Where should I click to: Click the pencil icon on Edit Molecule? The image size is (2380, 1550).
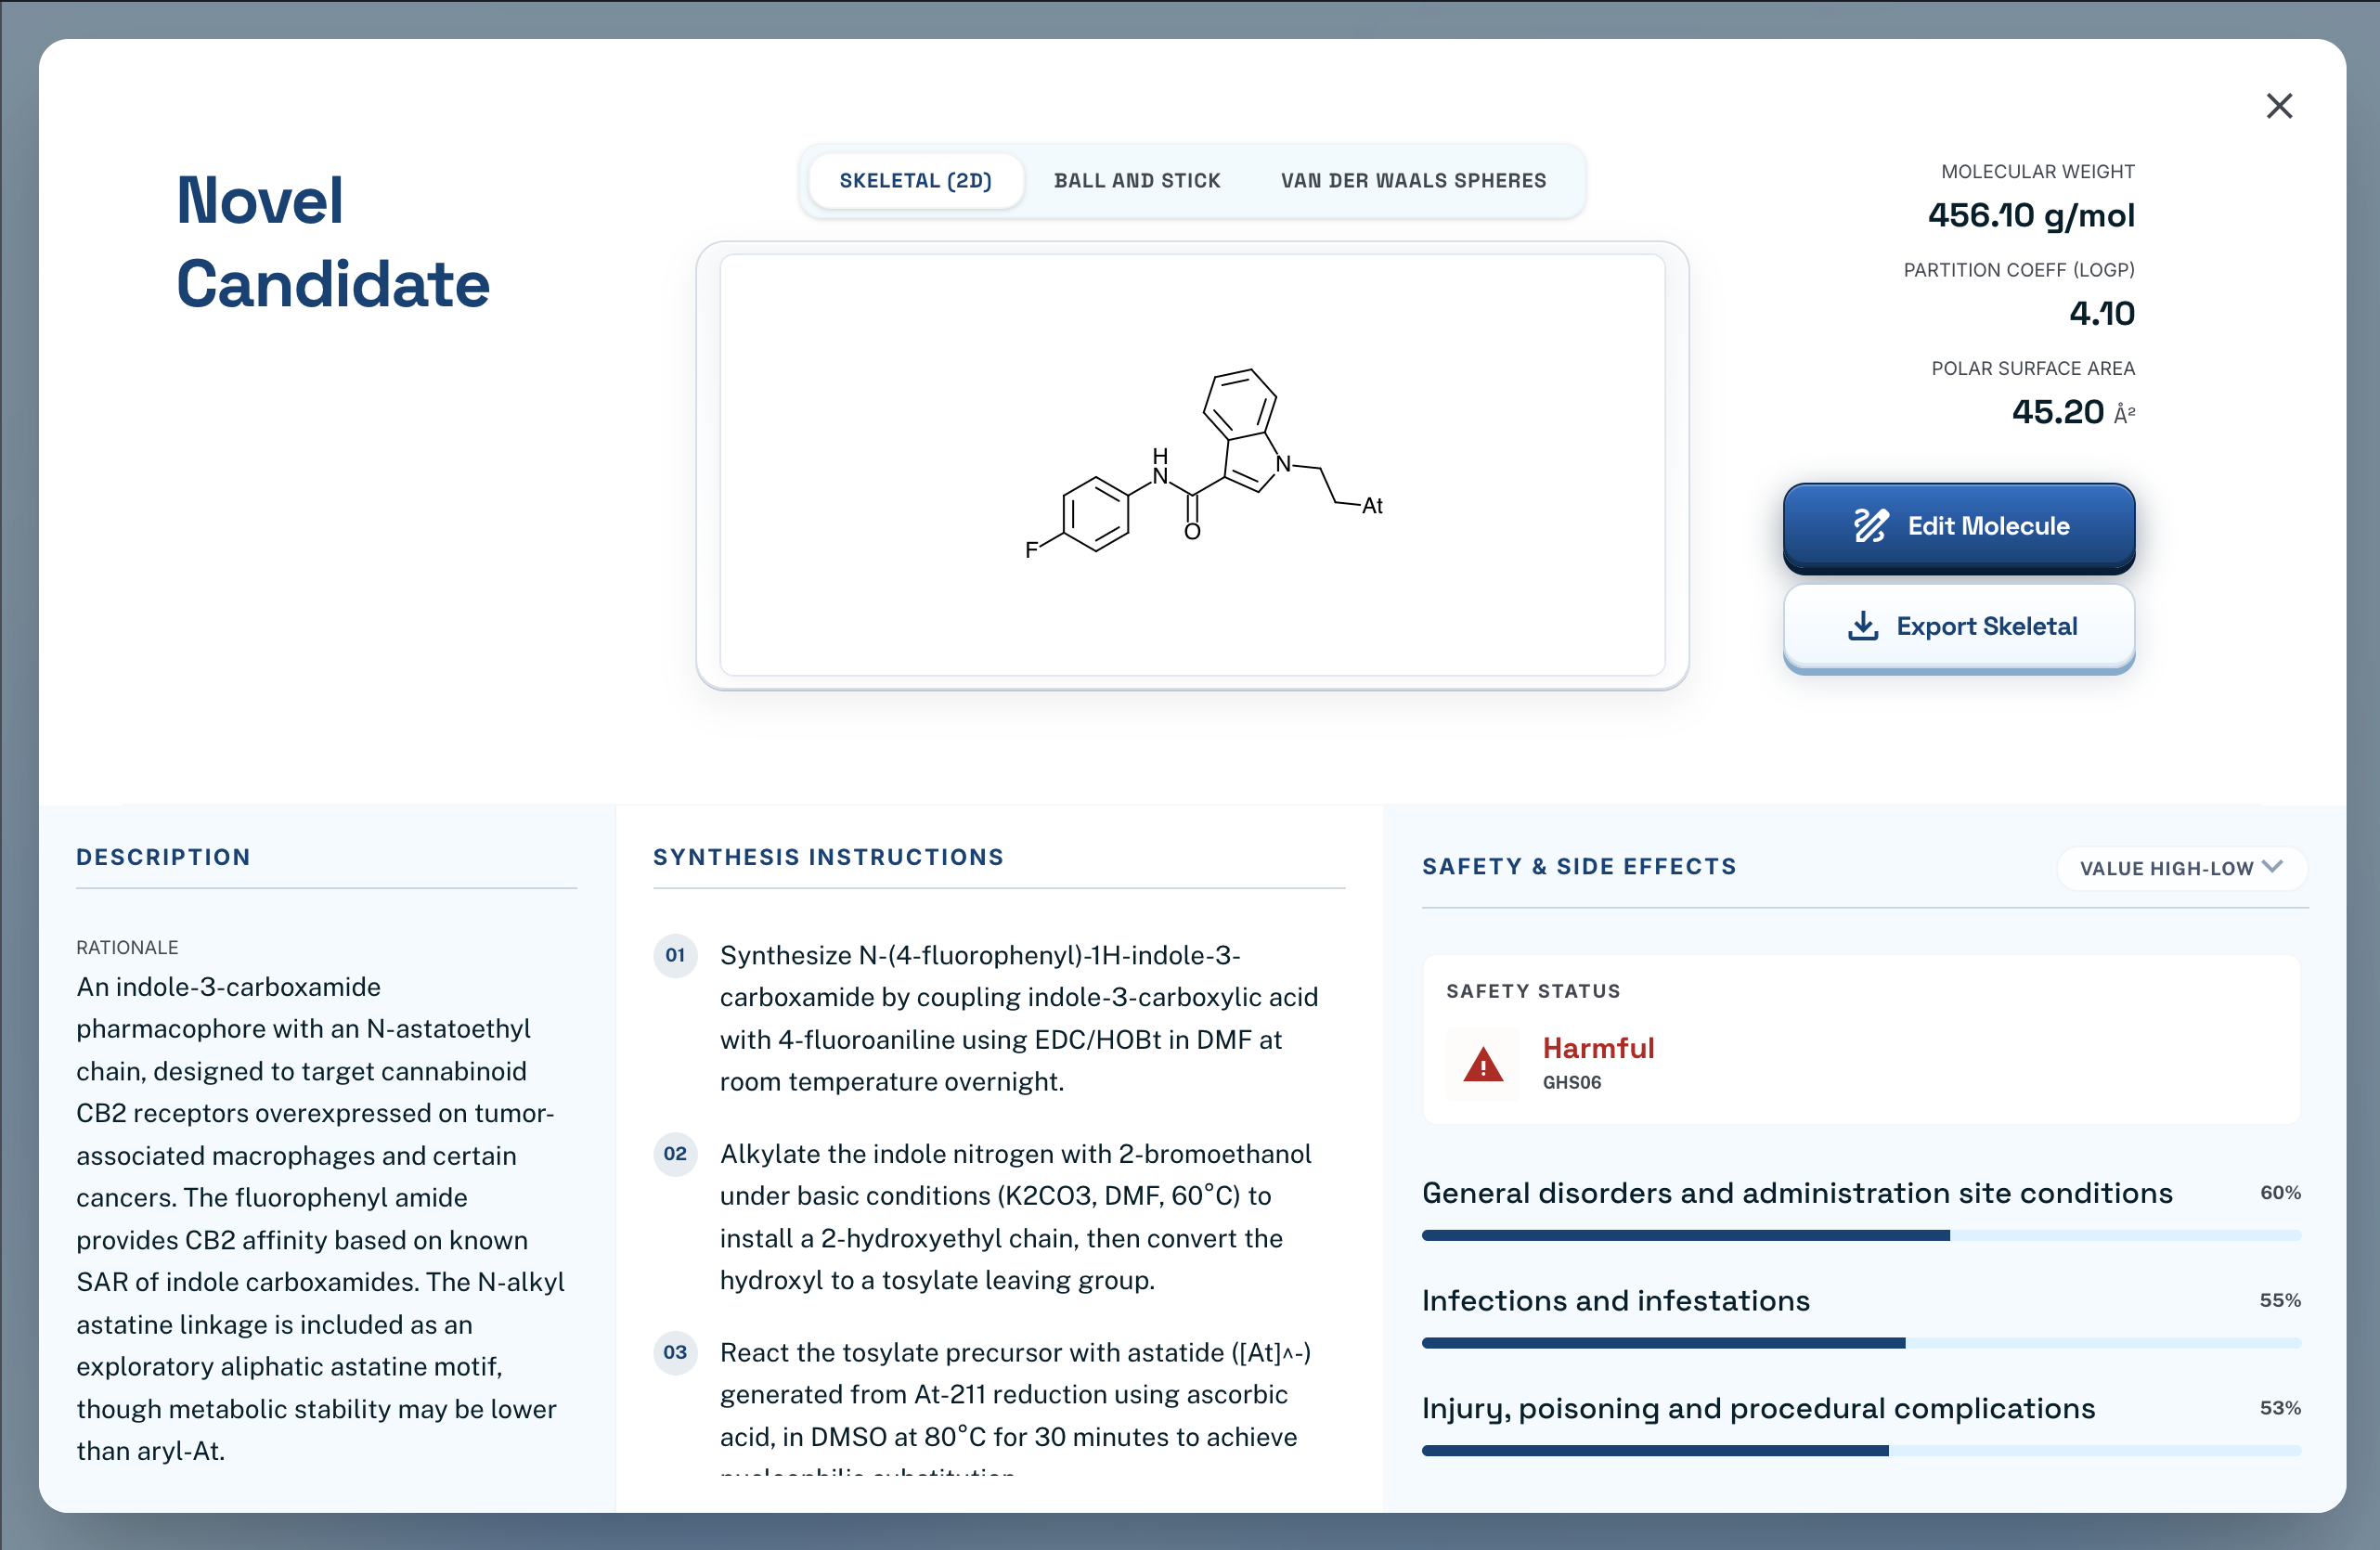[x=1870, y=526]
